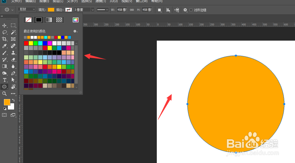Select the Move tool
The image size is (295, 163).
point(4,25)
